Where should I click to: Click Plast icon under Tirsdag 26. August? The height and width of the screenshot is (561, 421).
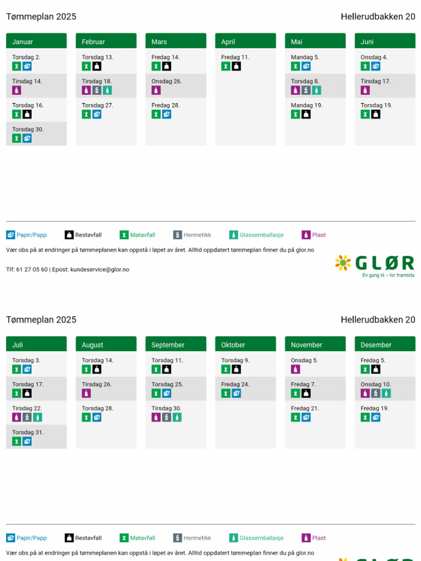click(x=86, y=393)
